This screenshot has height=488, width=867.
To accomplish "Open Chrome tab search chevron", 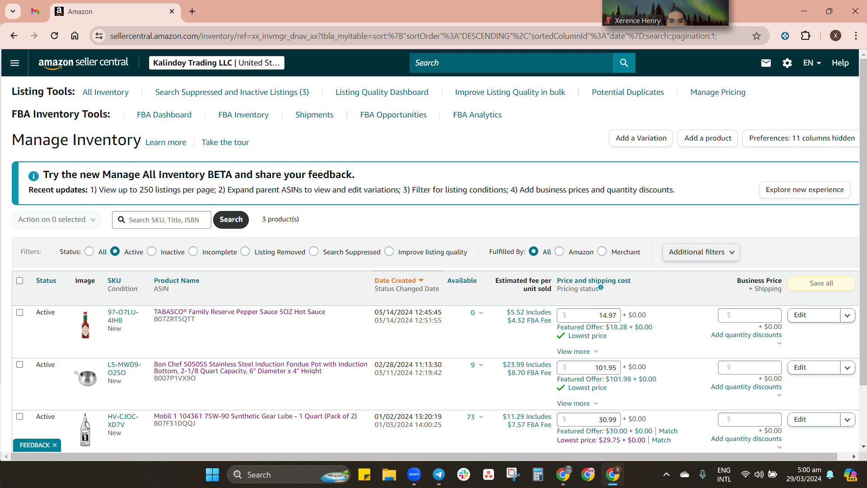I will point(13,11).
